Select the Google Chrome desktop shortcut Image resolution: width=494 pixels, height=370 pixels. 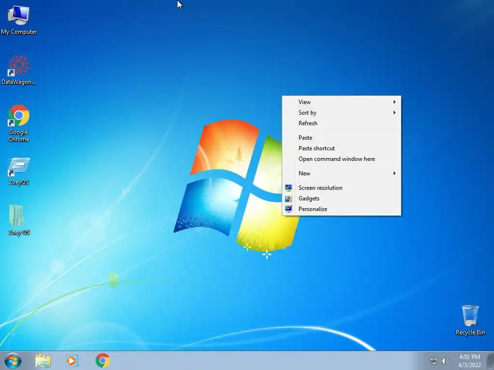[19, 123]
